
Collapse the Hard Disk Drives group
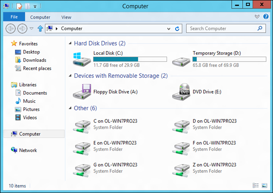(x=70, y=43)
